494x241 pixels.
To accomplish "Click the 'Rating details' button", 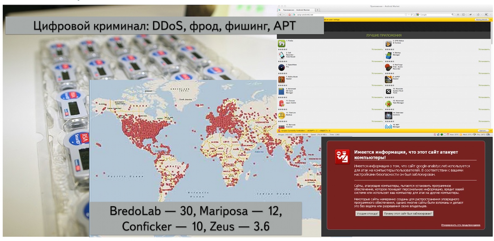I will coord(482,19).
